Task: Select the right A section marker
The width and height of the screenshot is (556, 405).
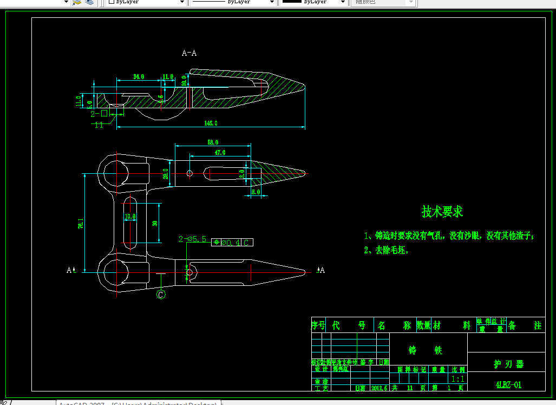Action: [320, 270]
